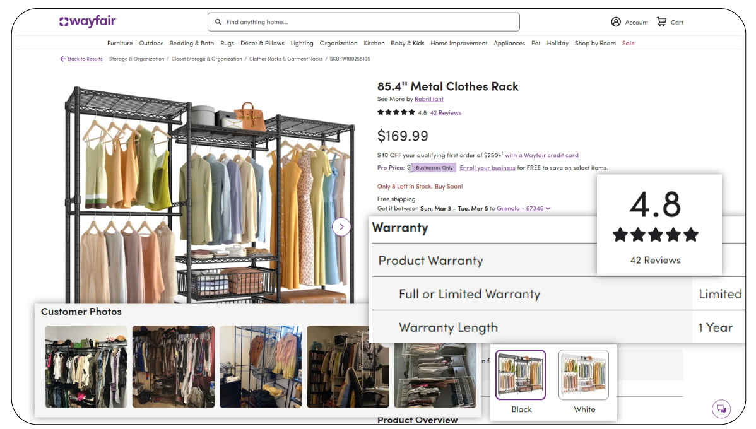Open the Holiday menu
The image size is (756, 429).
click(x=557, y=44)
